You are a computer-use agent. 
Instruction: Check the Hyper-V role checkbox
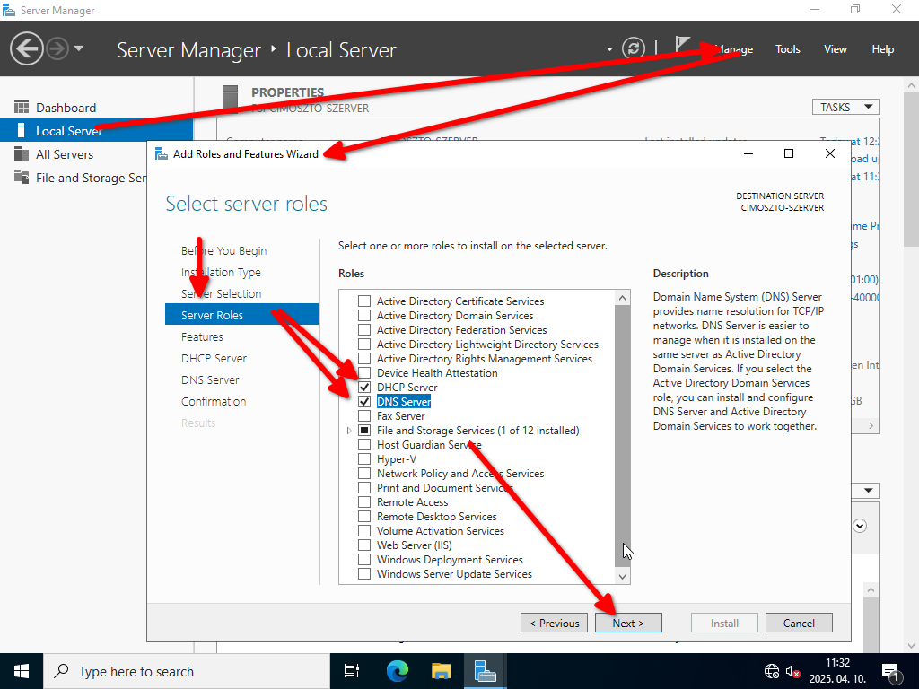(364, 459)
